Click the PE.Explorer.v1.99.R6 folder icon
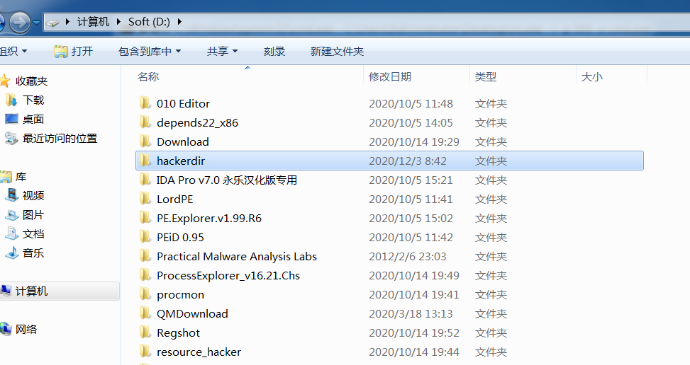Screen dimensions: 690x365 click(145, 218)
